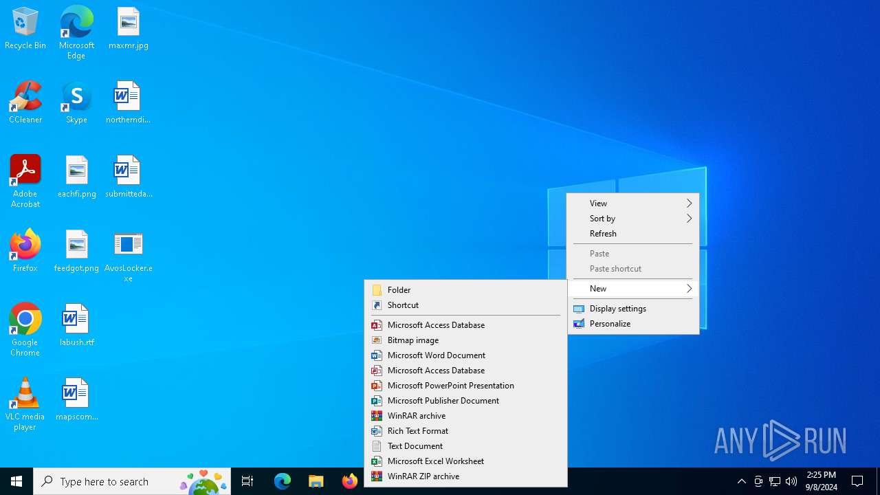Create a new WinRAR ZIP archive
Screen dimensions: 880x495
point(465,476)
